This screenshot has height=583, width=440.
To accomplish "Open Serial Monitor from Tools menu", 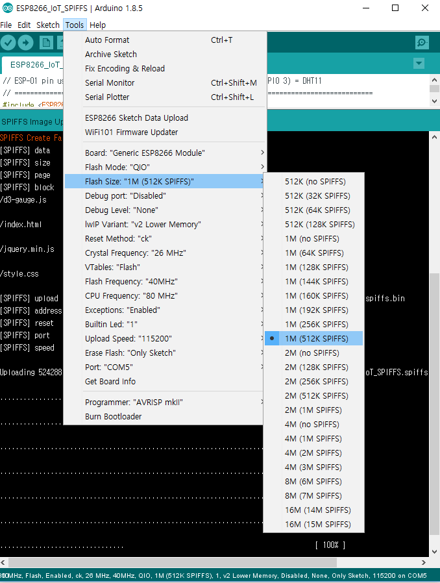I will click(x=165, y=83).
